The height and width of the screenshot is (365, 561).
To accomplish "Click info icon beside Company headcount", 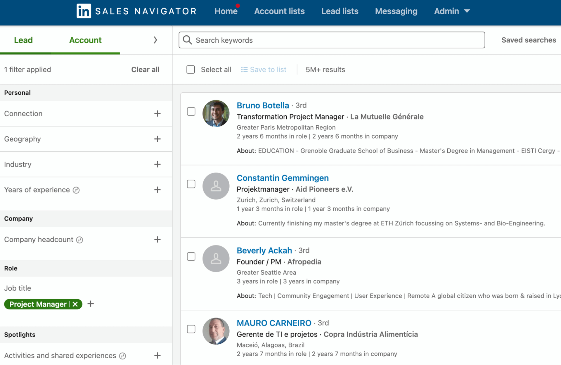I will coord(79,240).
